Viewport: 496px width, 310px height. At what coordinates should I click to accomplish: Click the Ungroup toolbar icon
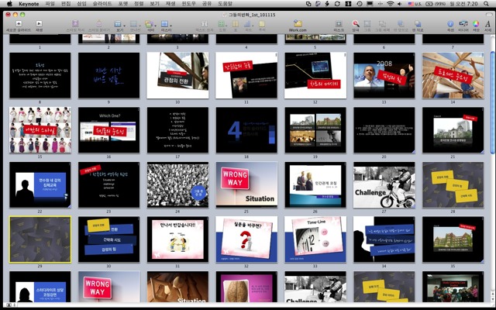click(382, 24)
